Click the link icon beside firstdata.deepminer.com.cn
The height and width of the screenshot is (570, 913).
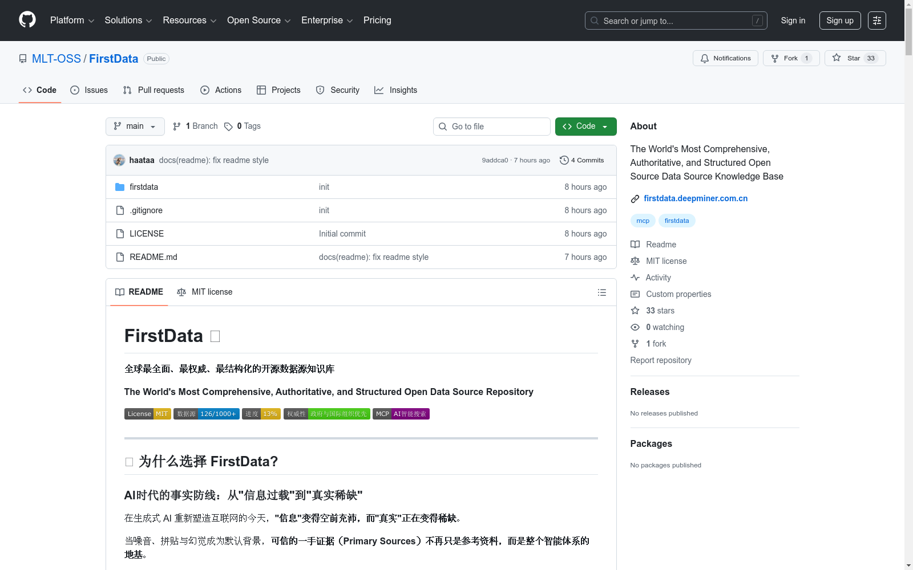(635, 199)
